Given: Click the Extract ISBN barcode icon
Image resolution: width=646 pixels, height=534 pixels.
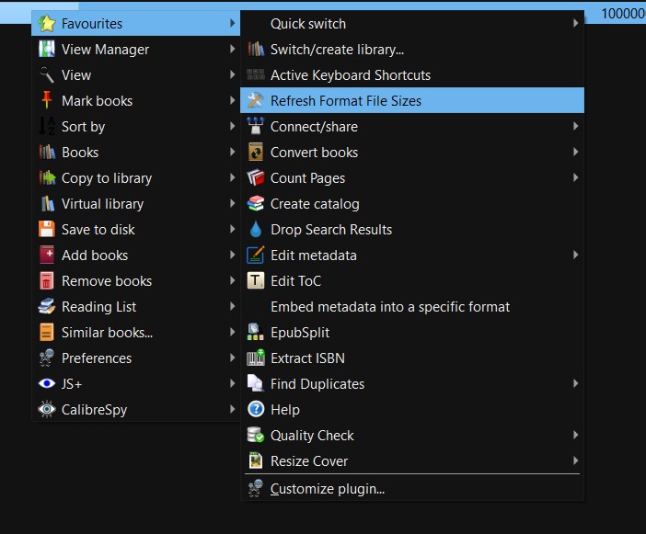Looking at the screenshot, I should pos(256,358).
